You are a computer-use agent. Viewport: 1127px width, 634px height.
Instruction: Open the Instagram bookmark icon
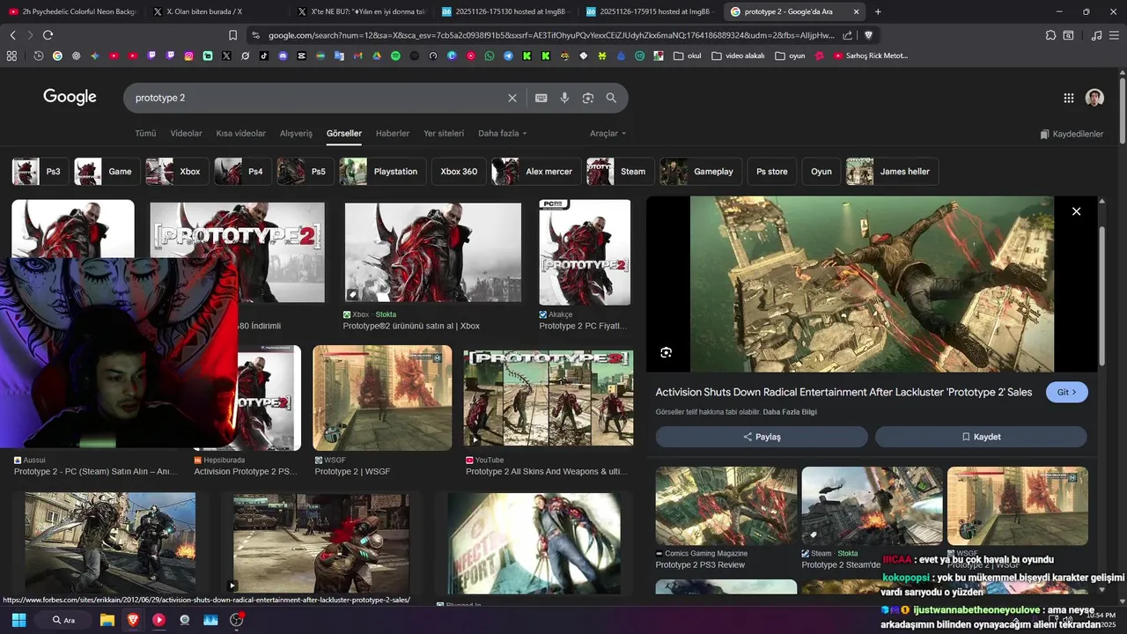tap(188, 55)
